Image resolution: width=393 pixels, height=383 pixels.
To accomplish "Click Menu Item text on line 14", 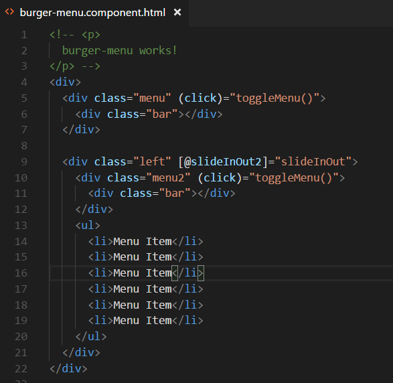I will pyautogui.click(x=143, y=241).
